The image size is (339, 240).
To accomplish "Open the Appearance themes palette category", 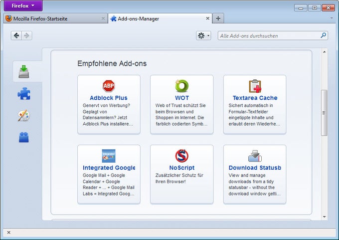I will point(24,116).
